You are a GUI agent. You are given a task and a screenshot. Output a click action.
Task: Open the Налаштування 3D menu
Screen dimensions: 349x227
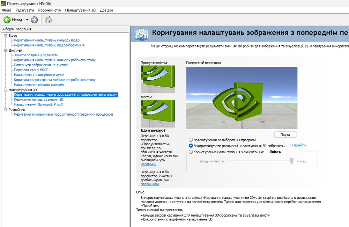point(80,10)
